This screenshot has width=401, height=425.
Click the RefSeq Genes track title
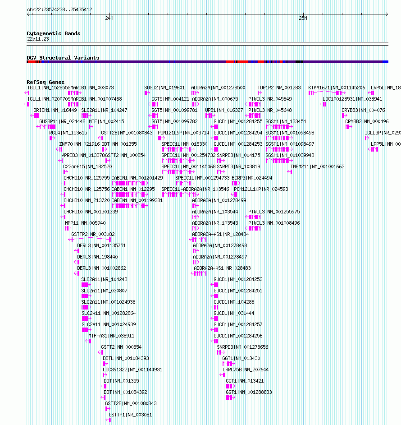[x=46, y=82]
